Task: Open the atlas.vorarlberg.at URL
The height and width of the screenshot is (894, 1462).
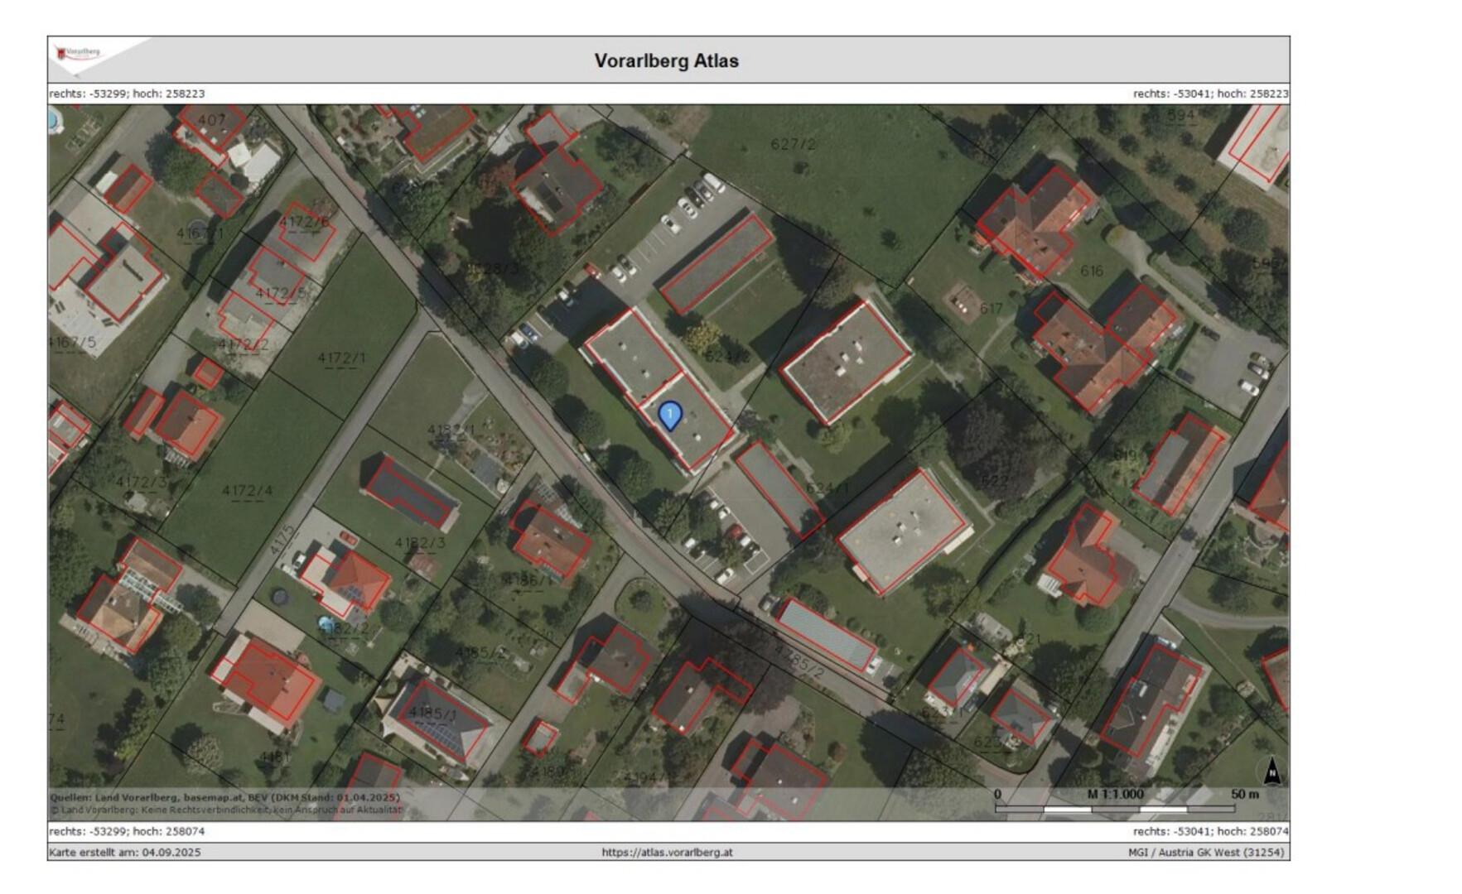Action: click(x=667, y=852)
